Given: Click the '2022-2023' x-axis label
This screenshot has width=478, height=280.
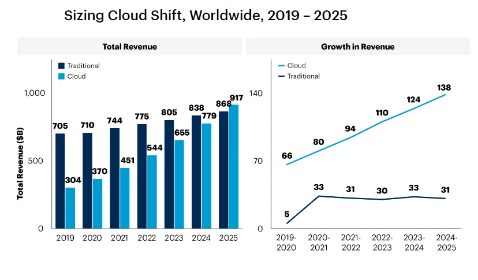Looking at the screenshot, I should (x=382, y=243).
